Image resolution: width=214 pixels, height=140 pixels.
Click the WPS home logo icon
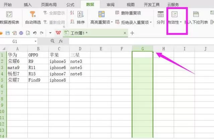(58, 33)
